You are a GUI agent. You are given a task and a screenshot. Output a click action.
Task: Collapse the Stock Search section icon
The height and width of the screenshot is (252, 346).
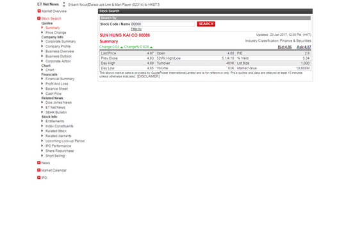(39, 19)
